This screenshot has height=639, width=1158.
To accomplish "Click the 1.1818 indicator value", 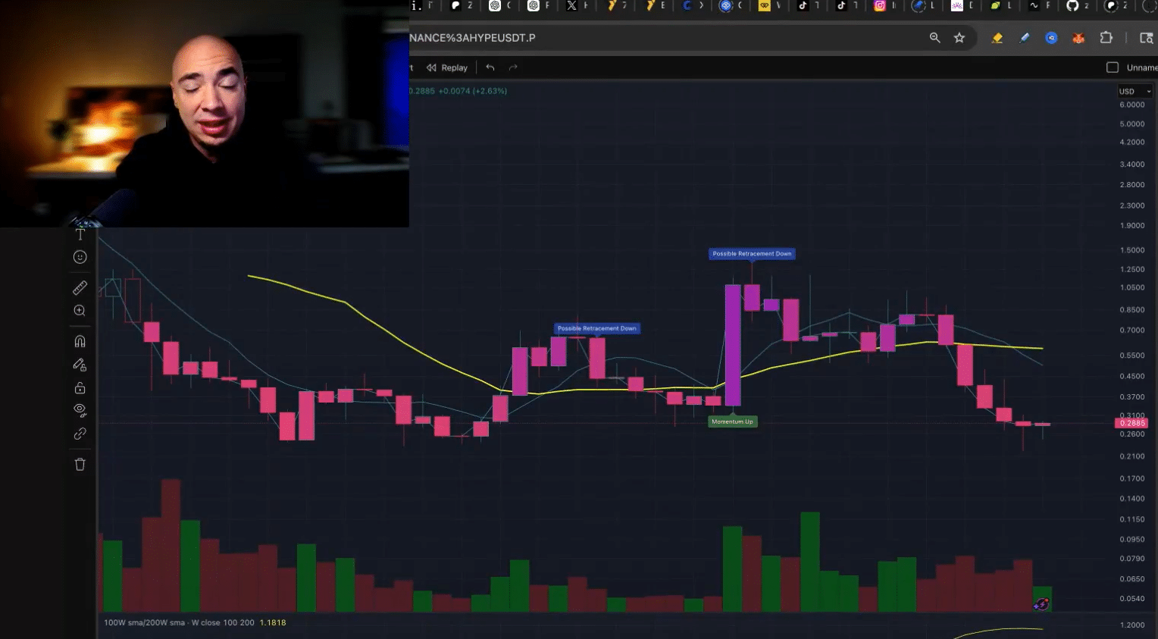I will coord(273,622).
